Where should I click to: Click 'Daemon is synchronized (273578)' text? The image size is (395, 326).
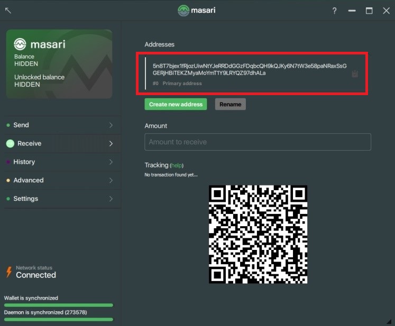pyautogui.click(x=45, y=312)
